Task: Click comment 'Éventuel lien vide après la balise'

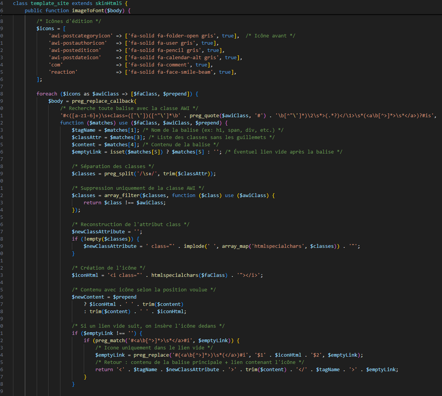Action: [x=284, y=152]
